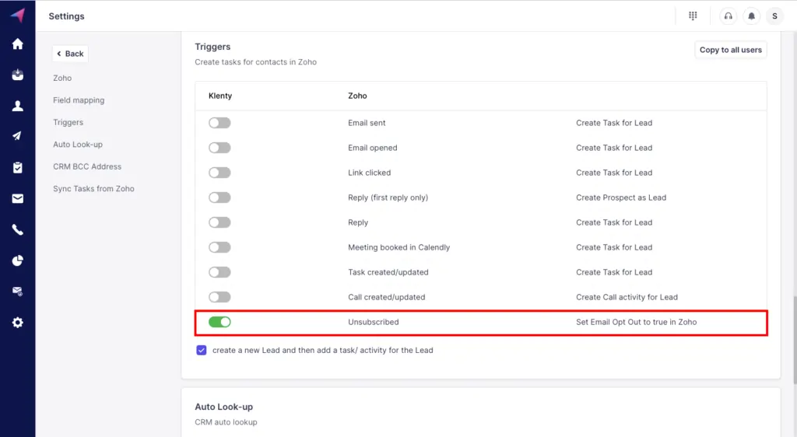Uncheck create a new Lead checkbox
Viewport: 797px width, 437px height.
click(202, 350)
